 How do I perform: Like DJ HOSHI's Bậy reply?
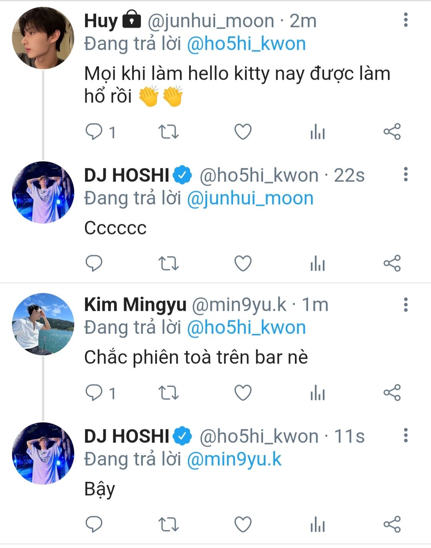click(x=243, y=524)
